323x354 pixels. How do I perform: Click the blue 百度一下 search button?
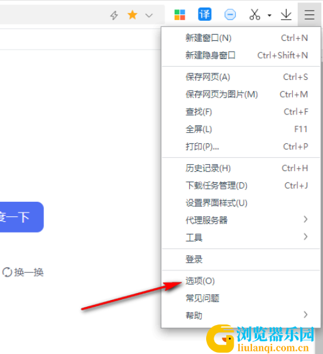pos(21,217)
